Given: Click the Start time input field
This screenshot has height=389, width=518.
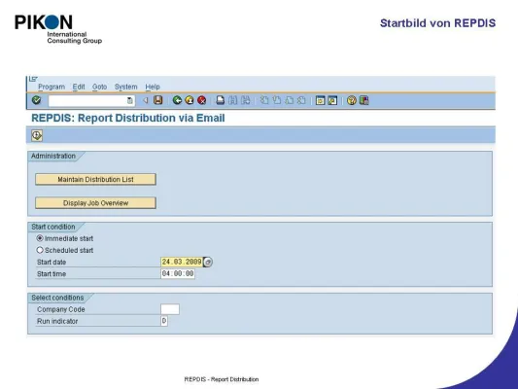Looking at the screenshot, I should (x=178, y=273).
